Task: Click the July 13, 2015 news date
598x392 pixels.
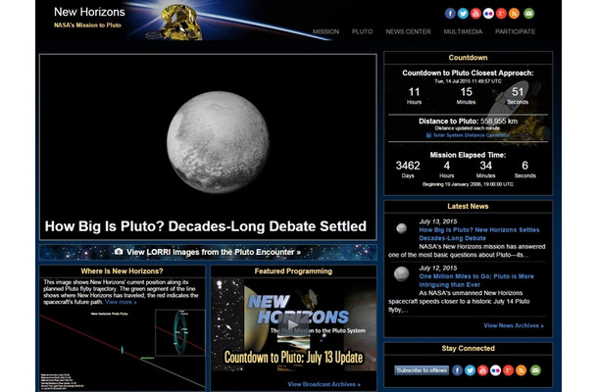Action: coord(438,221)
